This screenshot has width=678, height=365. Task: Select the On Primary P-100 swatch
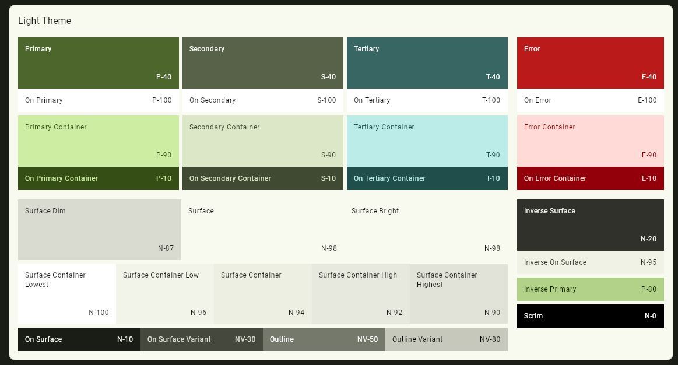point(98,100)
